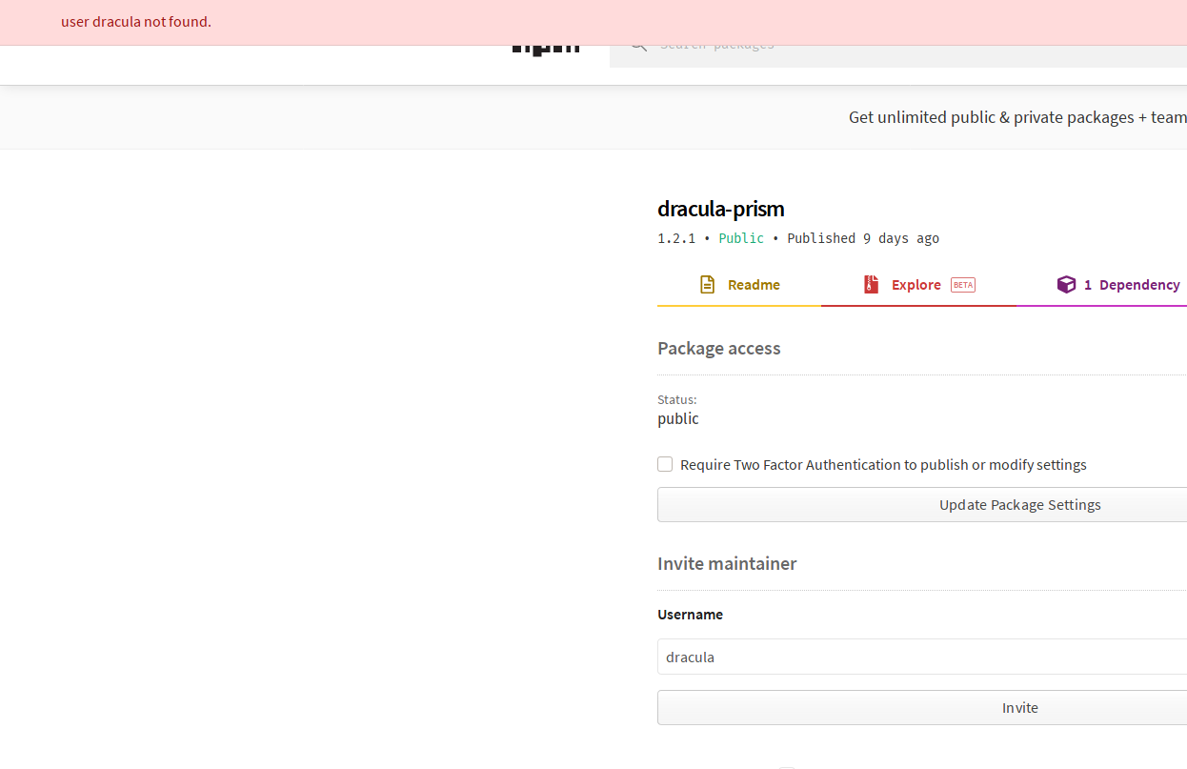Select the red error banner message
This screenshot has width=1187, height=769.
[x=135, y=21]
